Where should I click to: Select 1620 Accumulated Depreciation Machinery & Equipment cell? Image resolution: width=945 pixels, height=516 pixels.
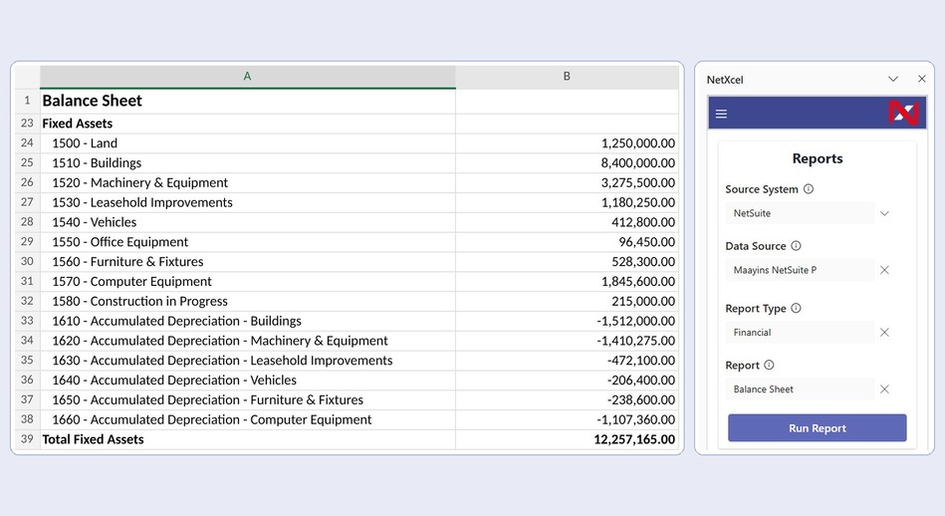(248, 341)
